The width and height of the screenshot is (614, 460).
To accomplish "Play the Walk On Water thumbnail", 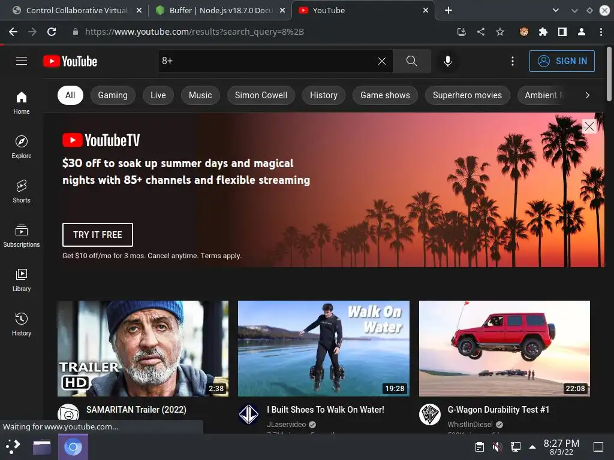I will pos(324,349).
